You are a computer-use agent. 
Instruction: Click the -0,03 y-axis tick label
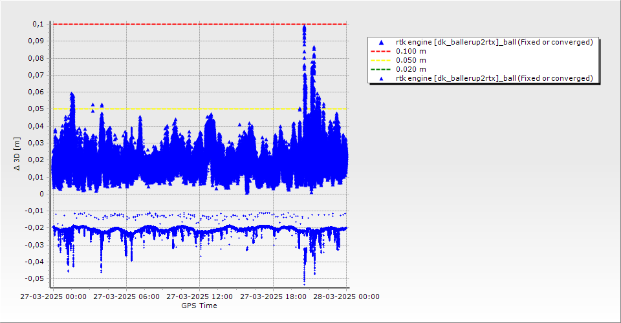coord(35,245)
